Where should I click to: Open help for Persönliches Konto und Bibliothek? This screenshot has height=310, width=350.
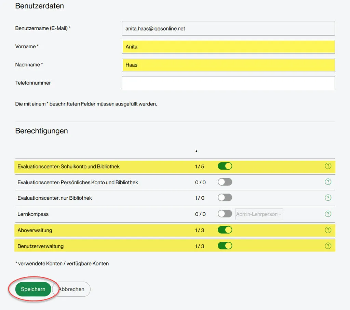[328, 182]
